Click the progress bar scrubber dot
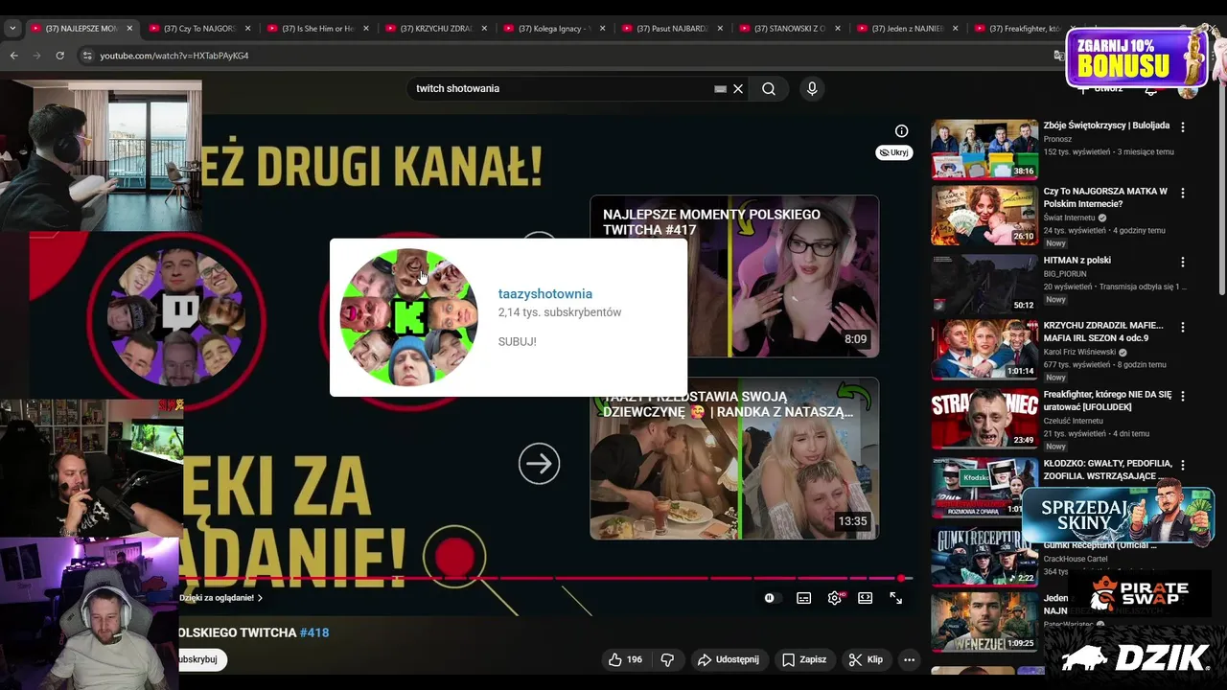Screen dimensions: 1227x690 coord(901,578)
